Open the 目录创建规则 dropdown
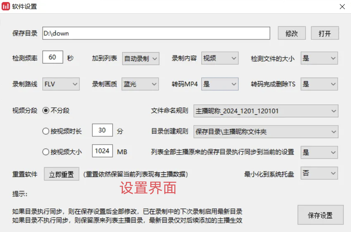Viewport: 351px width, 232px height. [x=266, y=132]
